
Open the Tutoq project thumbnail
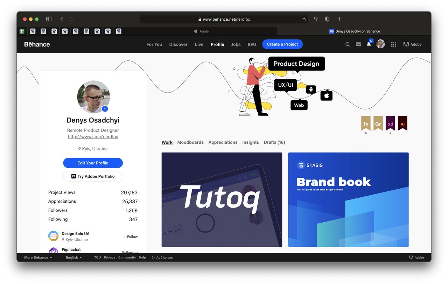point(222,200)
